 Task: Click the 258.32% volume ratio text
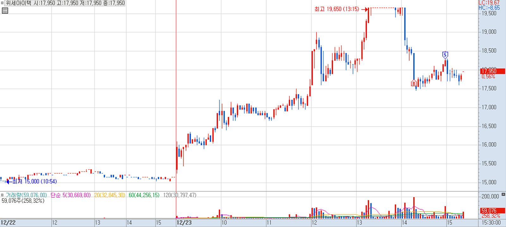[491, 216]
